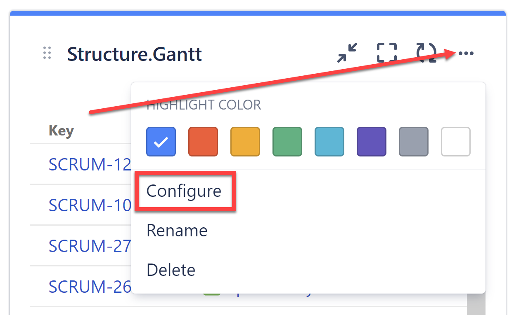Select Configure from the menu
Screen dimensions: 514x315
pos(184,191)
